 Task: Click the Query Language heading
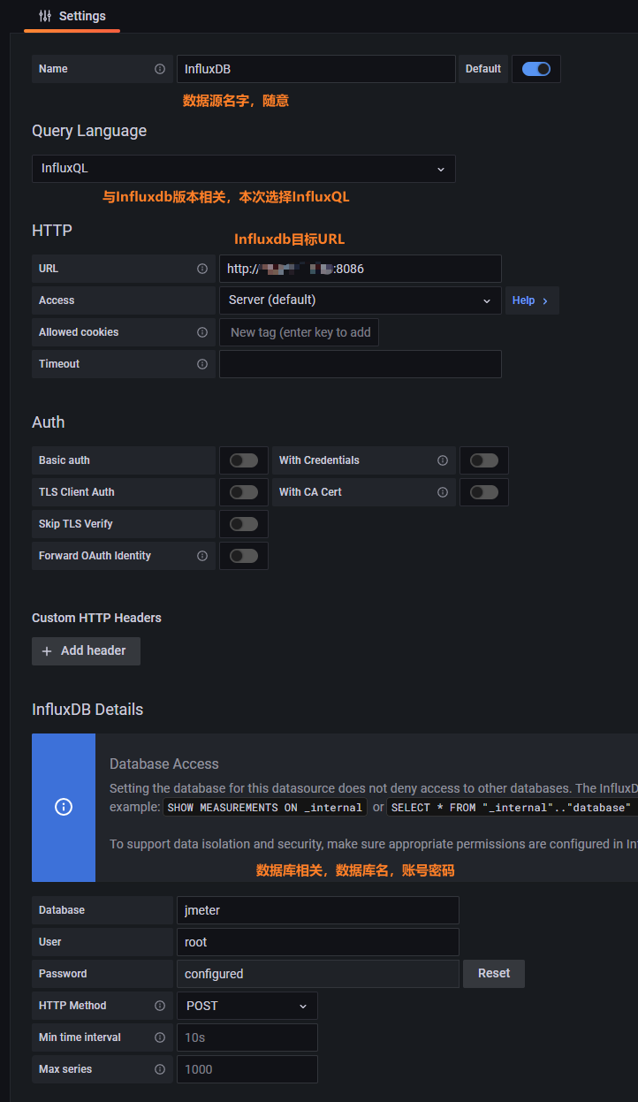pyautogui.click(x=89, y=131)
